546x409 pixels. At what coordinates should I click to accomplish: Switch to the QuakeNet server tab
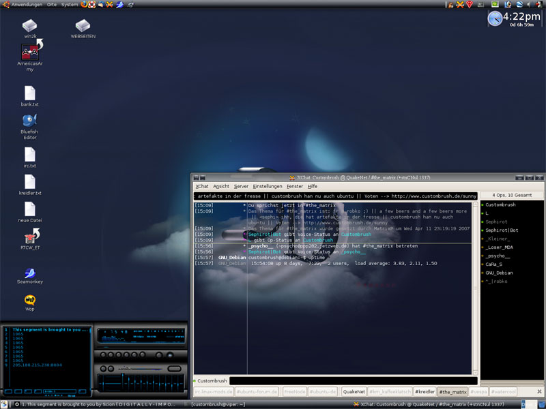pos(354,392)
